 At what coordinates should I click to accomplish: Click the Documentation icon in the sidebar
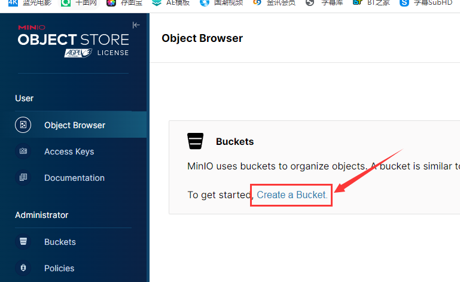pyautogui.click(x=23, y=178)
